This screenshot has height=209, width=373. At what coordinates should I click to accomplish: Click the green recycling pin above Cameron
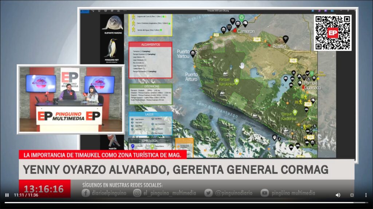click(x=242, y=17)
